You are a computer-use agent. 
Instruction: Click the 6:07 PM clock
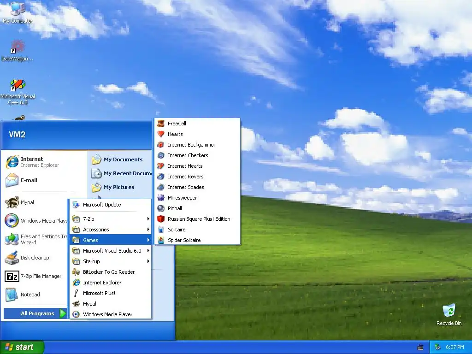[x=455, y=347]
